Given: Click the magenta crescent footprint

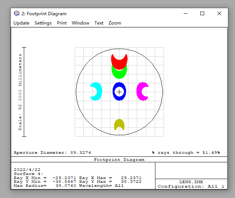Looking at the screenshot, I should click(x=139, y=91).
